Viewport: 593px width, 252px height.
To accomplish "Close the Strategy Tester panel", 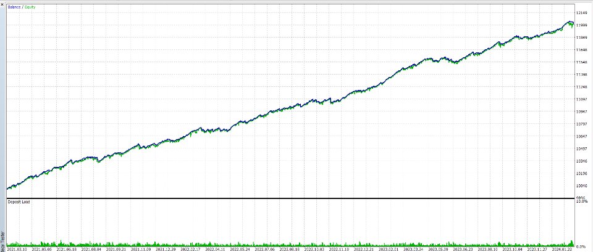I will [x=2, y=4].
